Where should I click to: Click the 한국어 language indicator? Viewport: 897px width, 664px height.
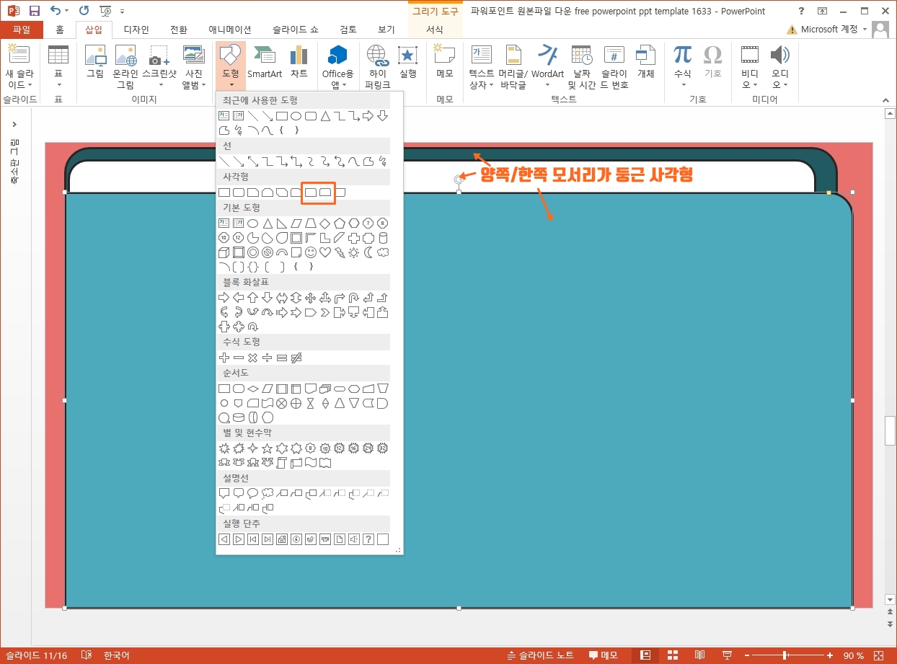coord(116,655)
